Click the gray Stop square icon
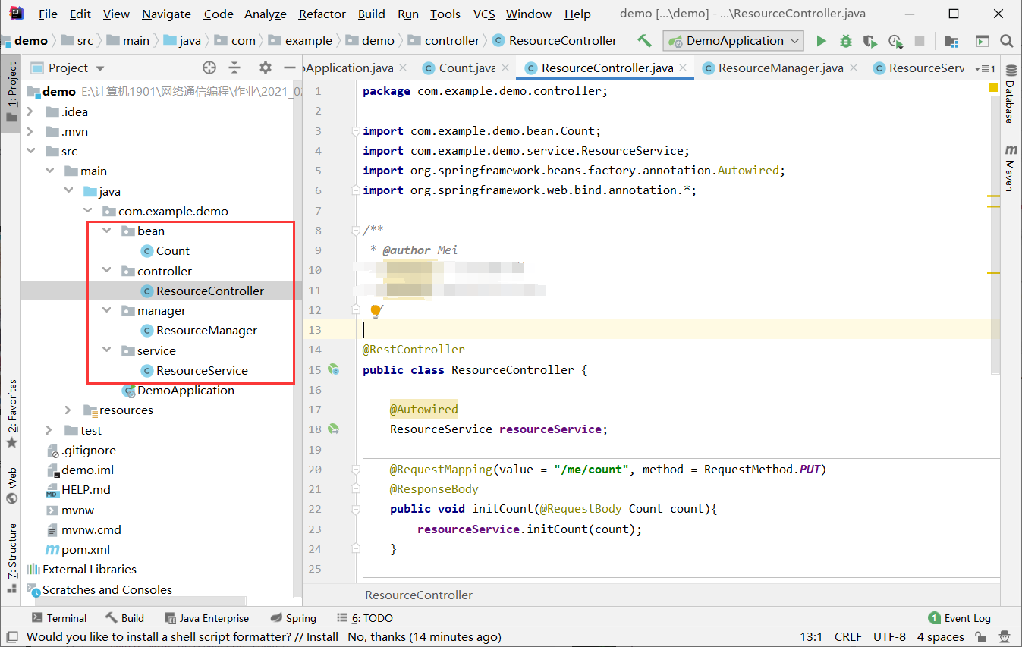Screen dimensions: 1022x647 [x=920, y=41]
